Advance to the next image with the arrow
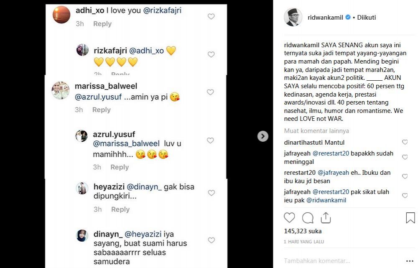Image resolution: width=418 pixels, height=268 pixels. click(x=263, y=136)
